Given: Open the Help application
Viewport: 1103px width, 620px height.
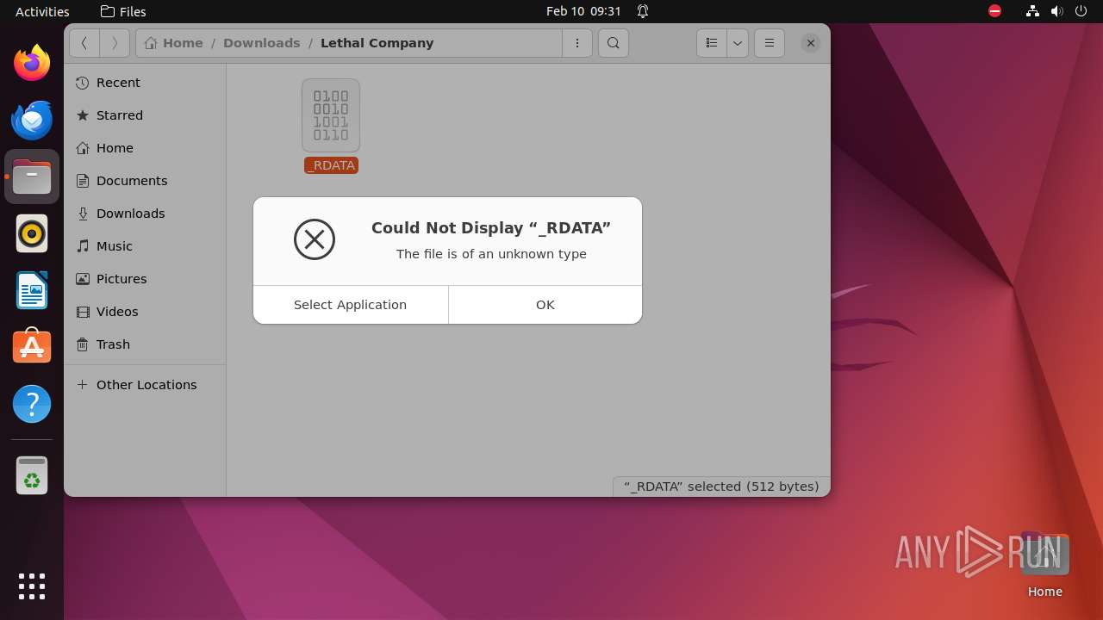Looking at the screenshot, I should [x=32, y=404].
